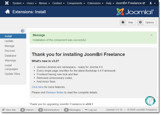Click the Visitors count badge
This screenshot has width=161, height=115.
(x=23, y=110)
